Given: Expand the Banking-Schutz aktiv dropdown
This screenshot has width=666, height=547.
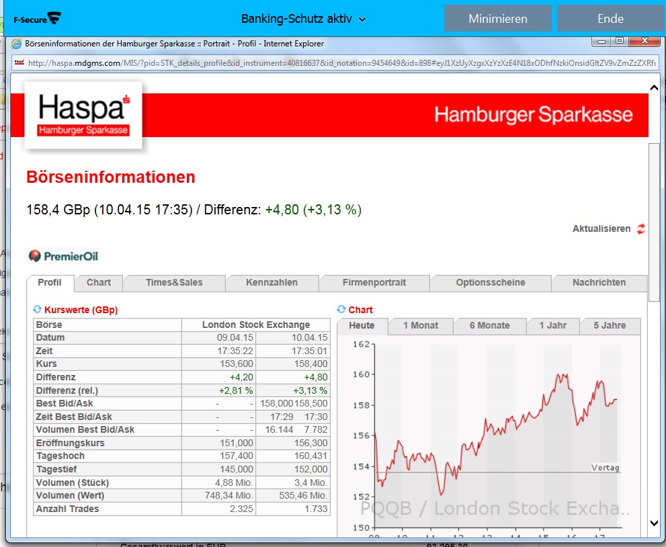Looking at the screenshot, I should click(362, 19).
